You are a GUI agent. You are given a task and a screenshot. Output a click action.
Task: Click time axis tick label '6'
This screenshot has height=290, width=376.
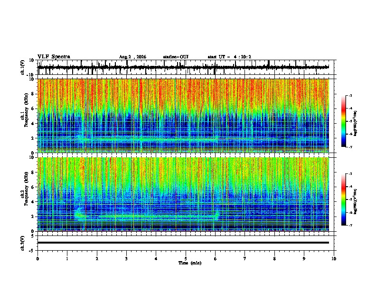point(216,259)
